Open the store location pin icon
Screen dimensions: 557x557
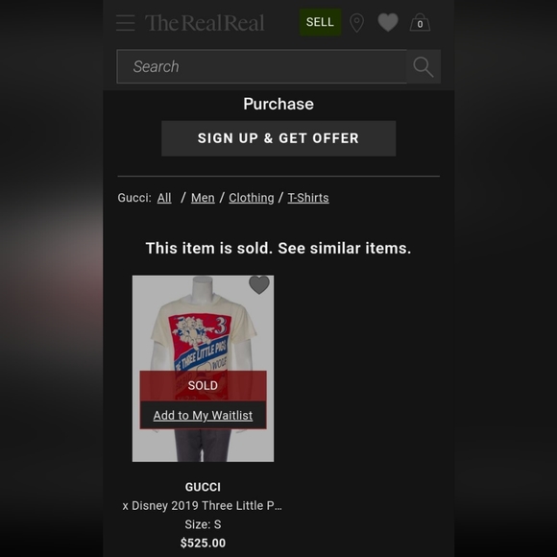coord(356,23)
